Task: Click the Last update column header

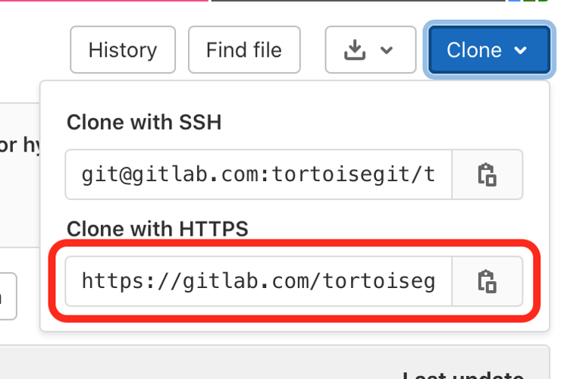Action: pos(464,375)
